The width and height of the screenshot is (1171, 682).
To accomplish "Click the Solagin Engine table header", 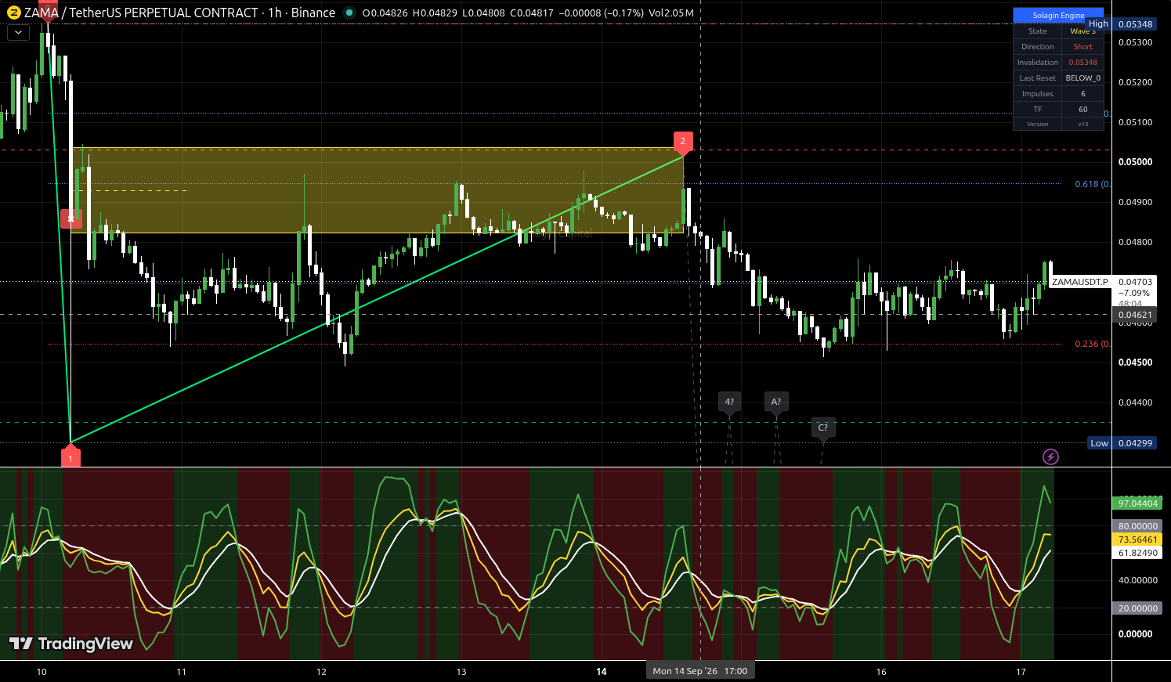I will [x=1058, y=15].
